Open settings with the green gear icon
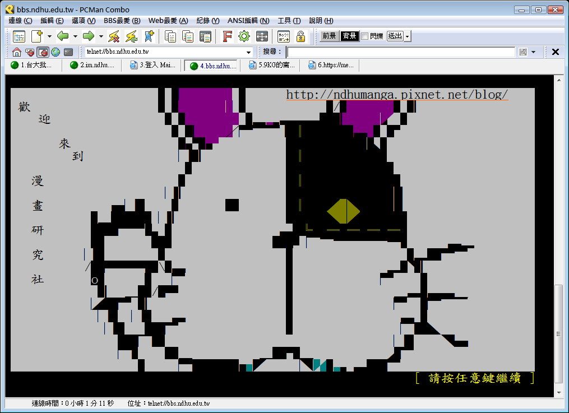 pos(244,36)
